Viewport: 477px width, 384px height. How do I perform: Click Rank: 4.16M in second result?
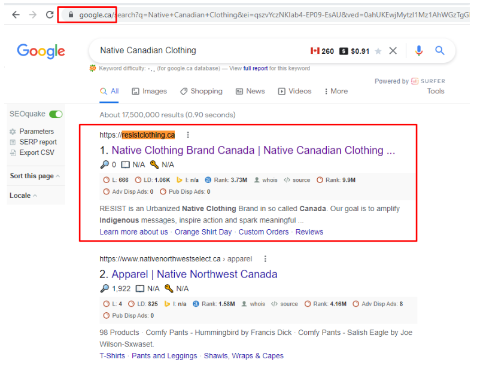pos(325,304)
